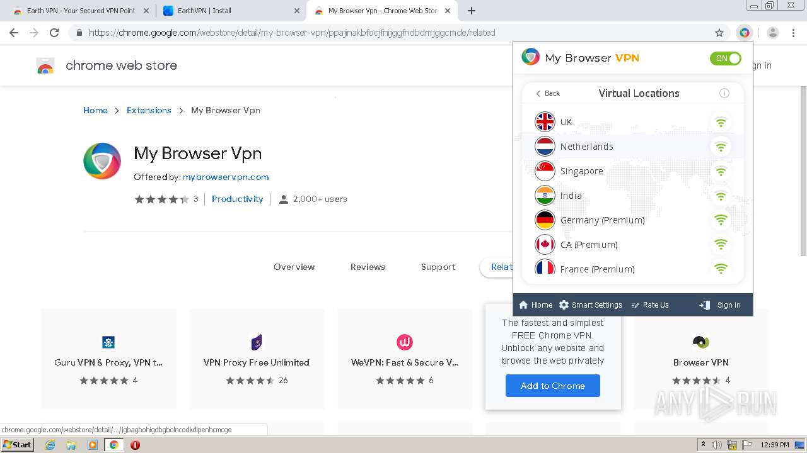This screenshot has height=453, width=807.
Task: Click the My Browser Vpn star rating
Action: (161, 199)
